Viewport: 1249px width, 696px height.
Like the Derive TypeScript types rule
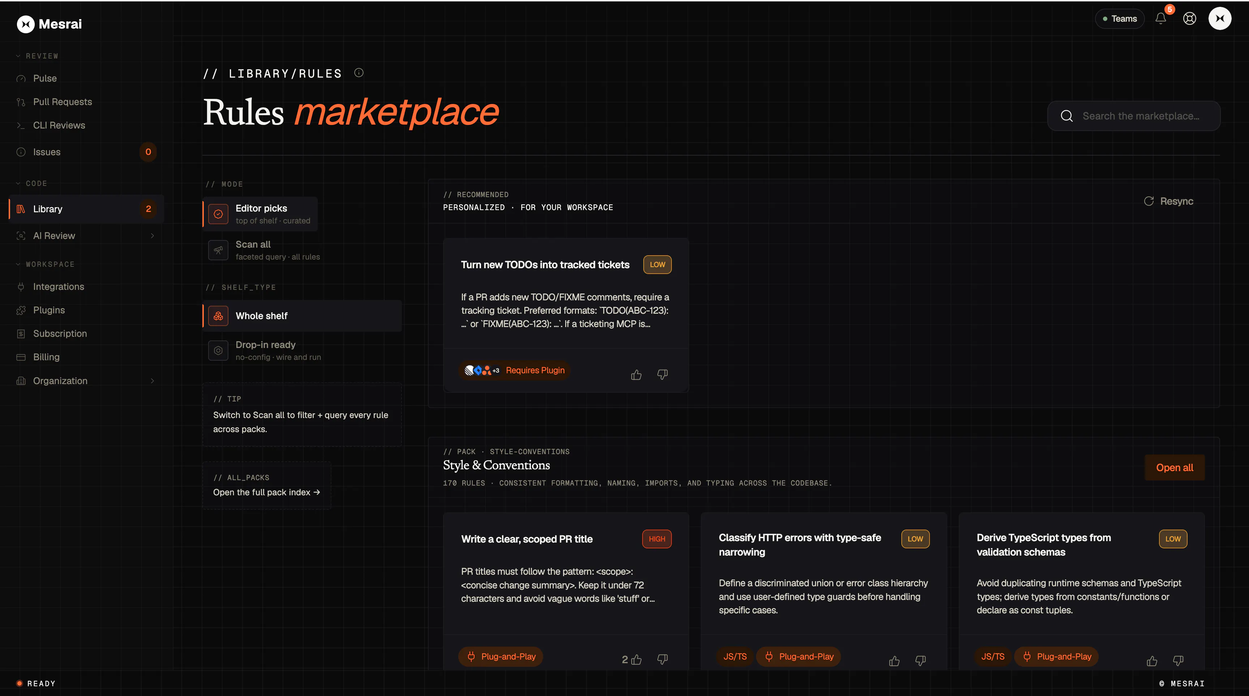click(x=1152, y=661)
